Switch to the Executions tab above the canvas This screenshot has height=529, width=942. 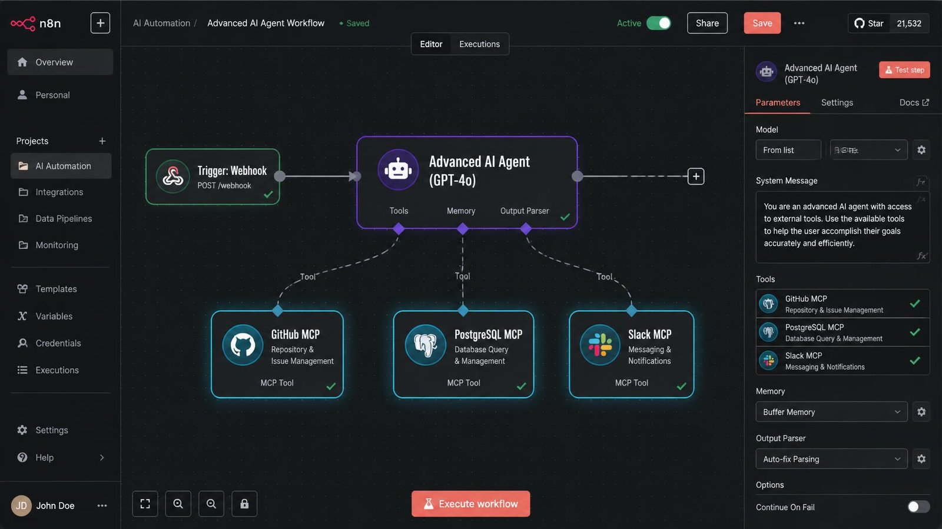point(479,44)
